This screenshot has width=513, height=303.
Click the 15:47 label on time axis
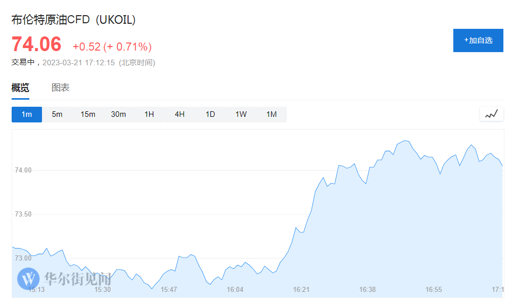pos(169,289)
